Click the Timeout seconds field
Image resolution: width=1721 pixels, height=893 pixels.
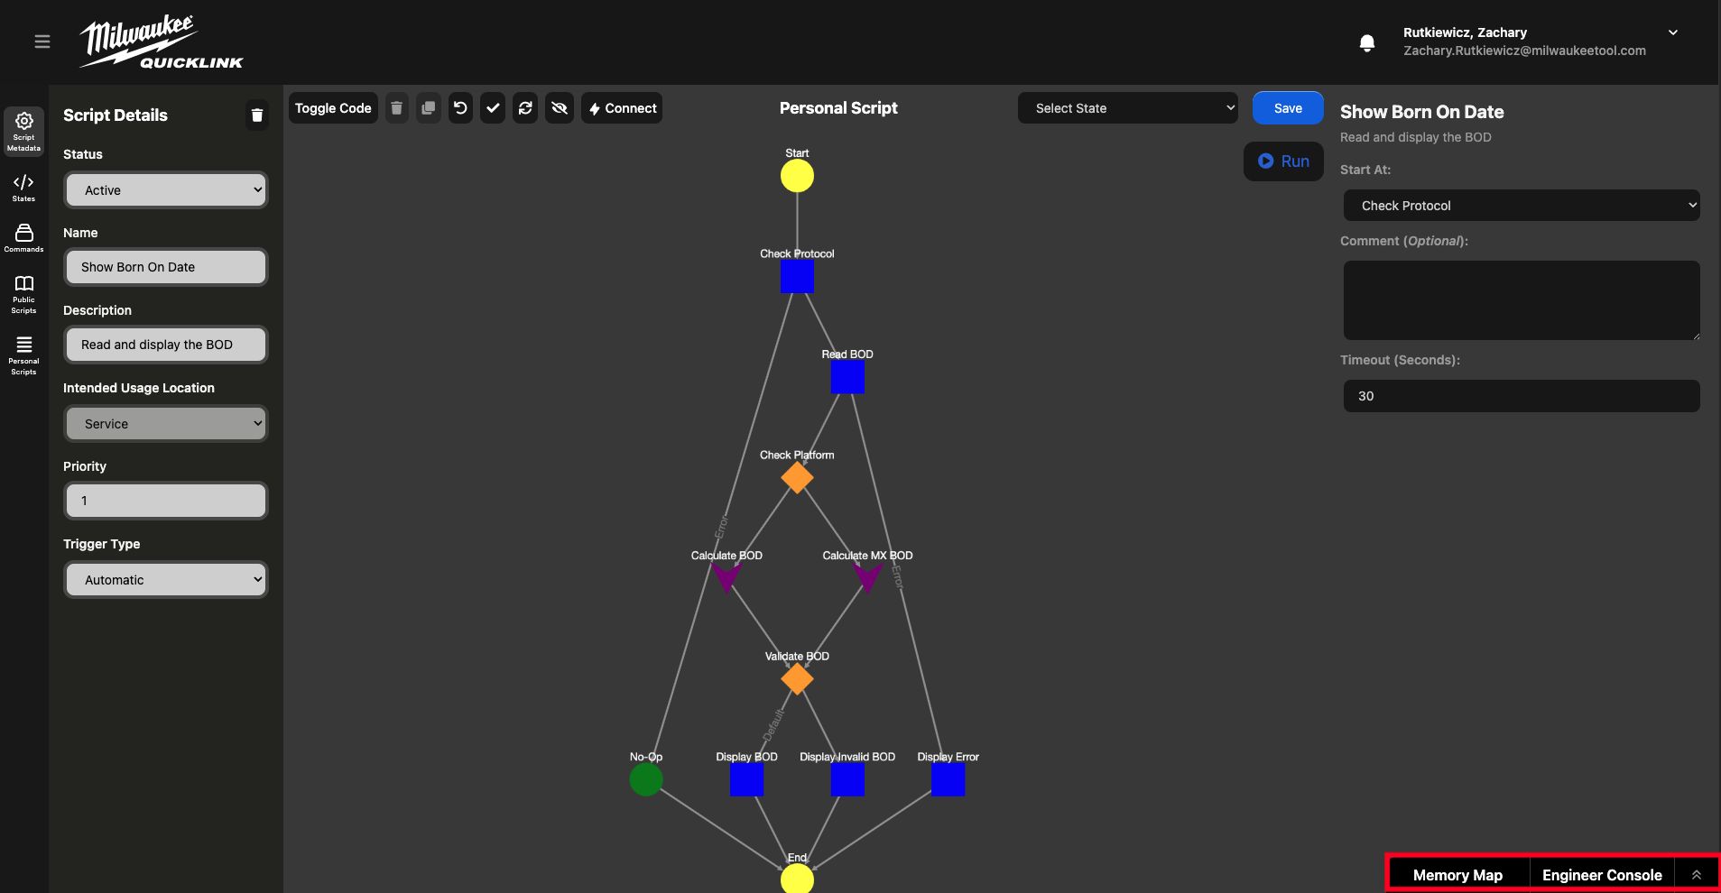coord(1522,396)
